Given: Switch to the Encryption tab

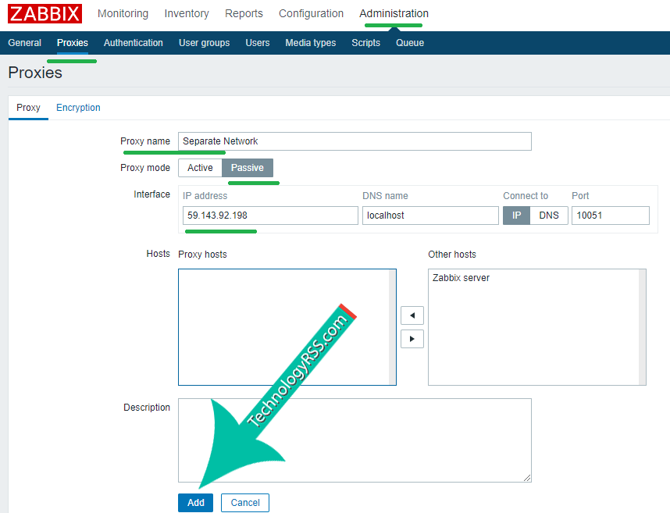Looking at the screenshot, I should coord(78,108).
